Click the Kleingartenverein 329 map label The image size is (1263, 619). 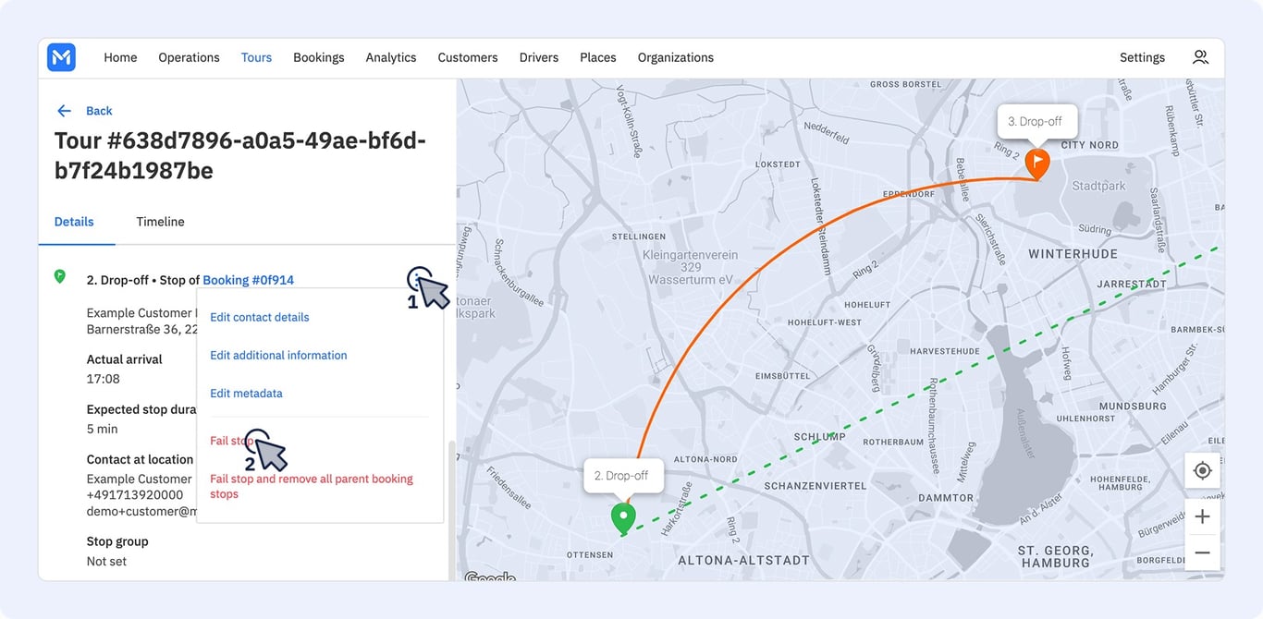coord(691,267)
